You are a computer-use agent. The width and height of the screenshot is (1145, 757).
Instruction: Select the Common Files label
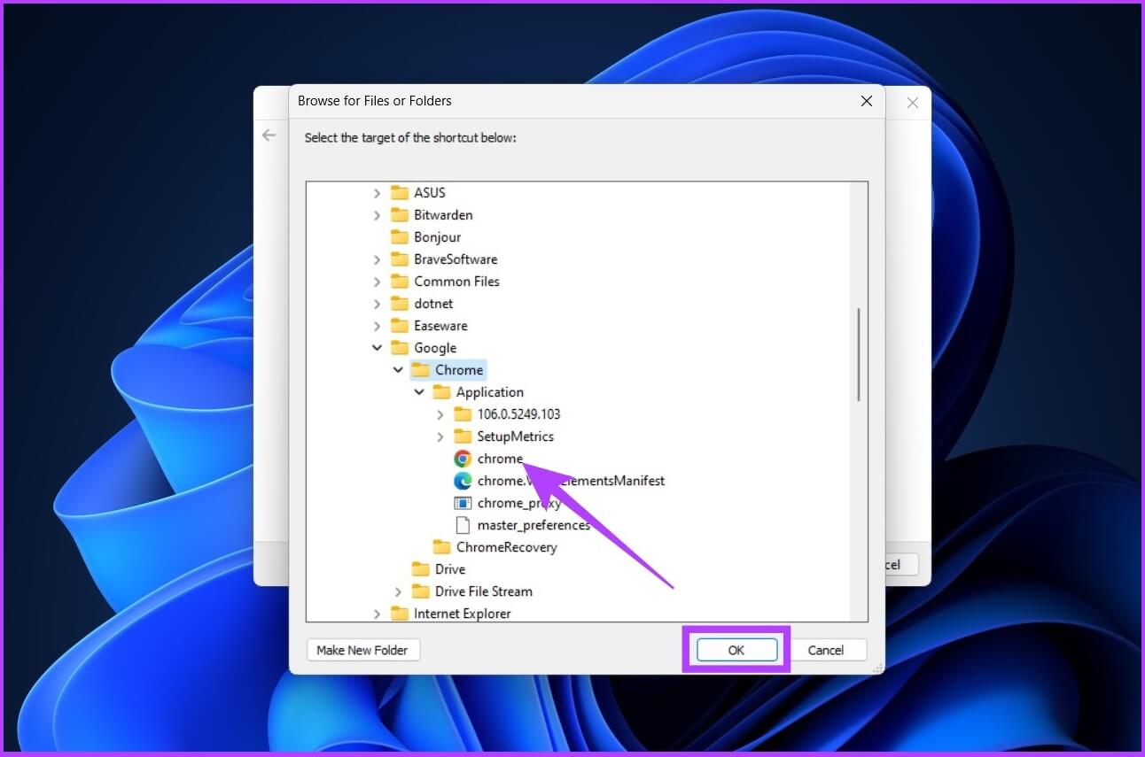coord(457,282)
